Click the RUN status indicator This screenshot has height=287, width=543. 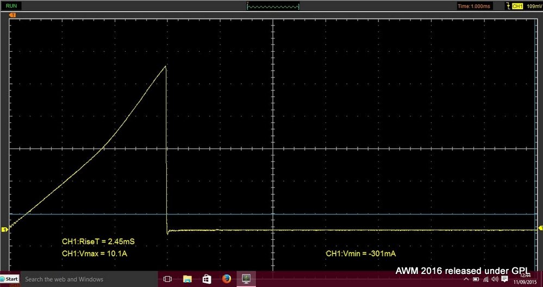[x=11, y=6]
